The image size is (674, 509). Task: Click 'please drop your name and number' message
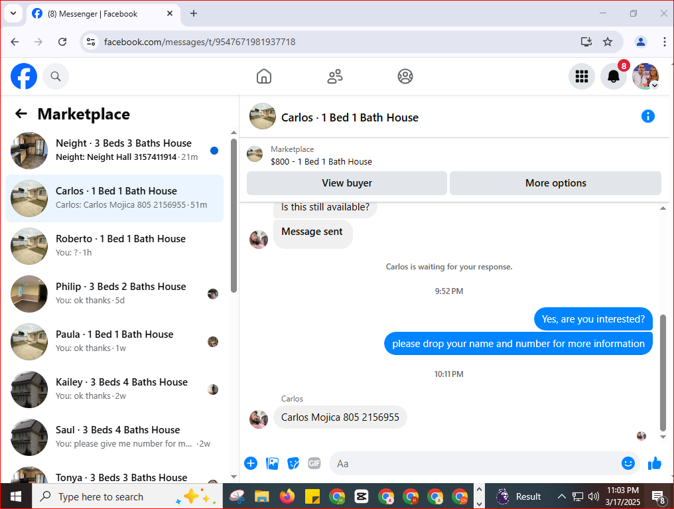[518, 344]
